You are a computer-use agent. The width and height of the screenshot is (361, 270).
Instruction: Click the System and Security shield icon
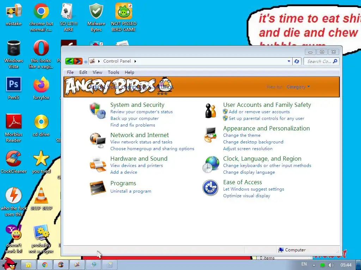click(x=98, y=111)
